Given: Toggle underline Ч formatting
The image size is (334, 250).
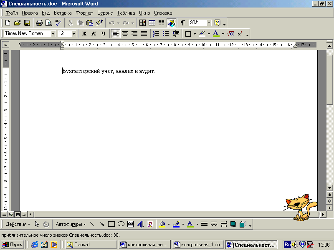Looking at the screenshot, I should (x=103, y=34).
